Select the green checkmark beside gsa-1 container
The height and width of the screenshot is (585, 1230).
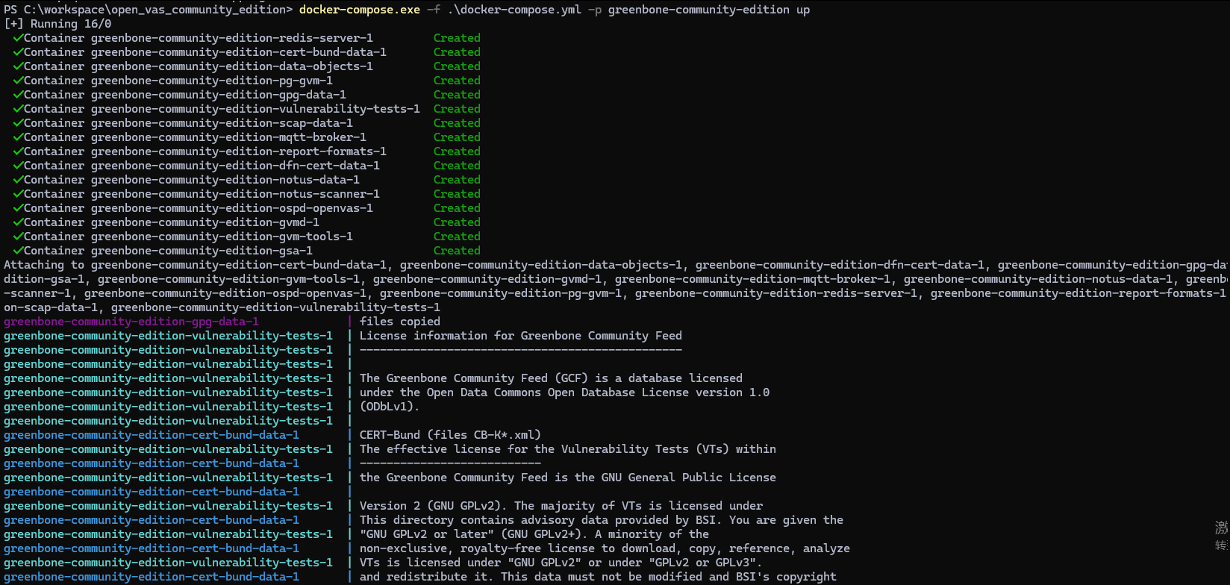pos(18,251)
